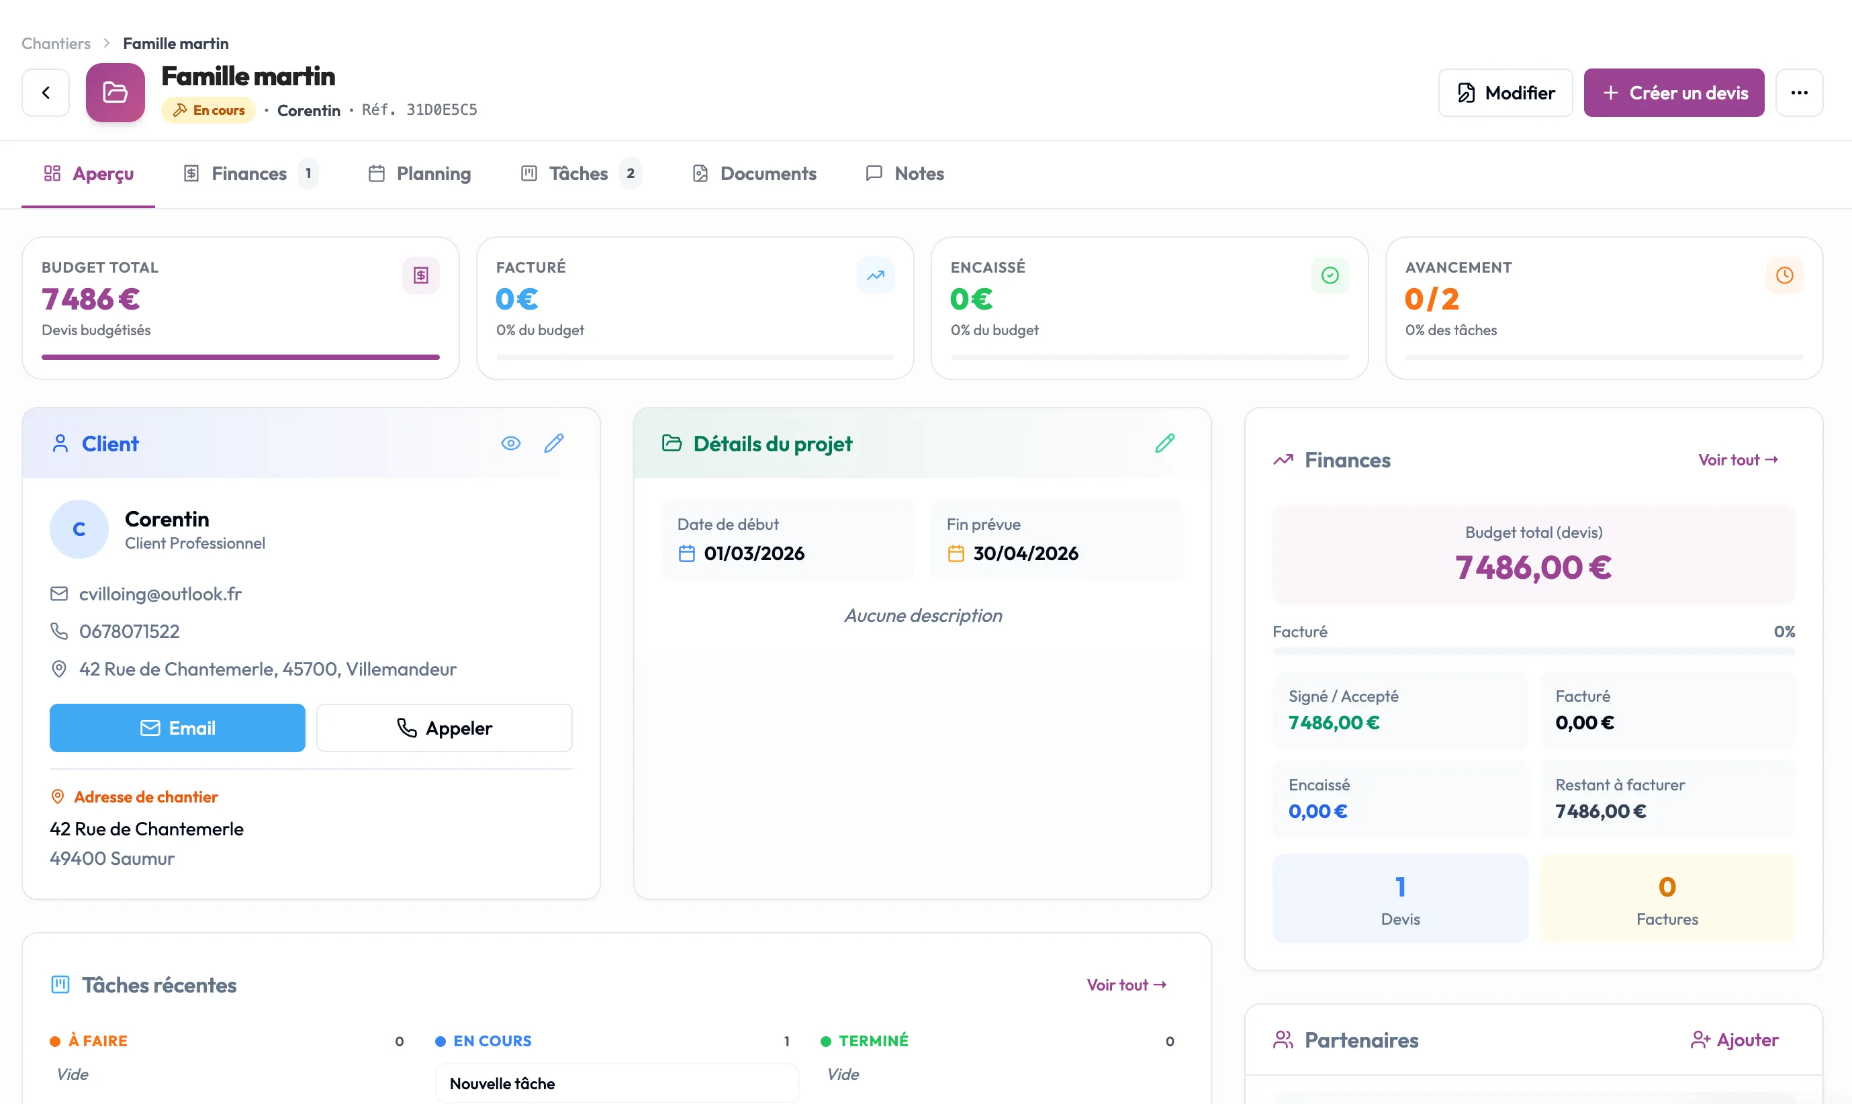This screenshot has width=1852, height=1104.
Task: Click the Budget total purple progress bar
Action: [240, 357]
